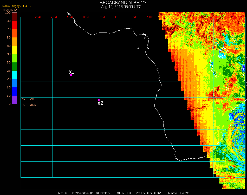Screen dimensions: 247x195
Task: Click 'NASA LARC' in the footer
Action: 179,193
